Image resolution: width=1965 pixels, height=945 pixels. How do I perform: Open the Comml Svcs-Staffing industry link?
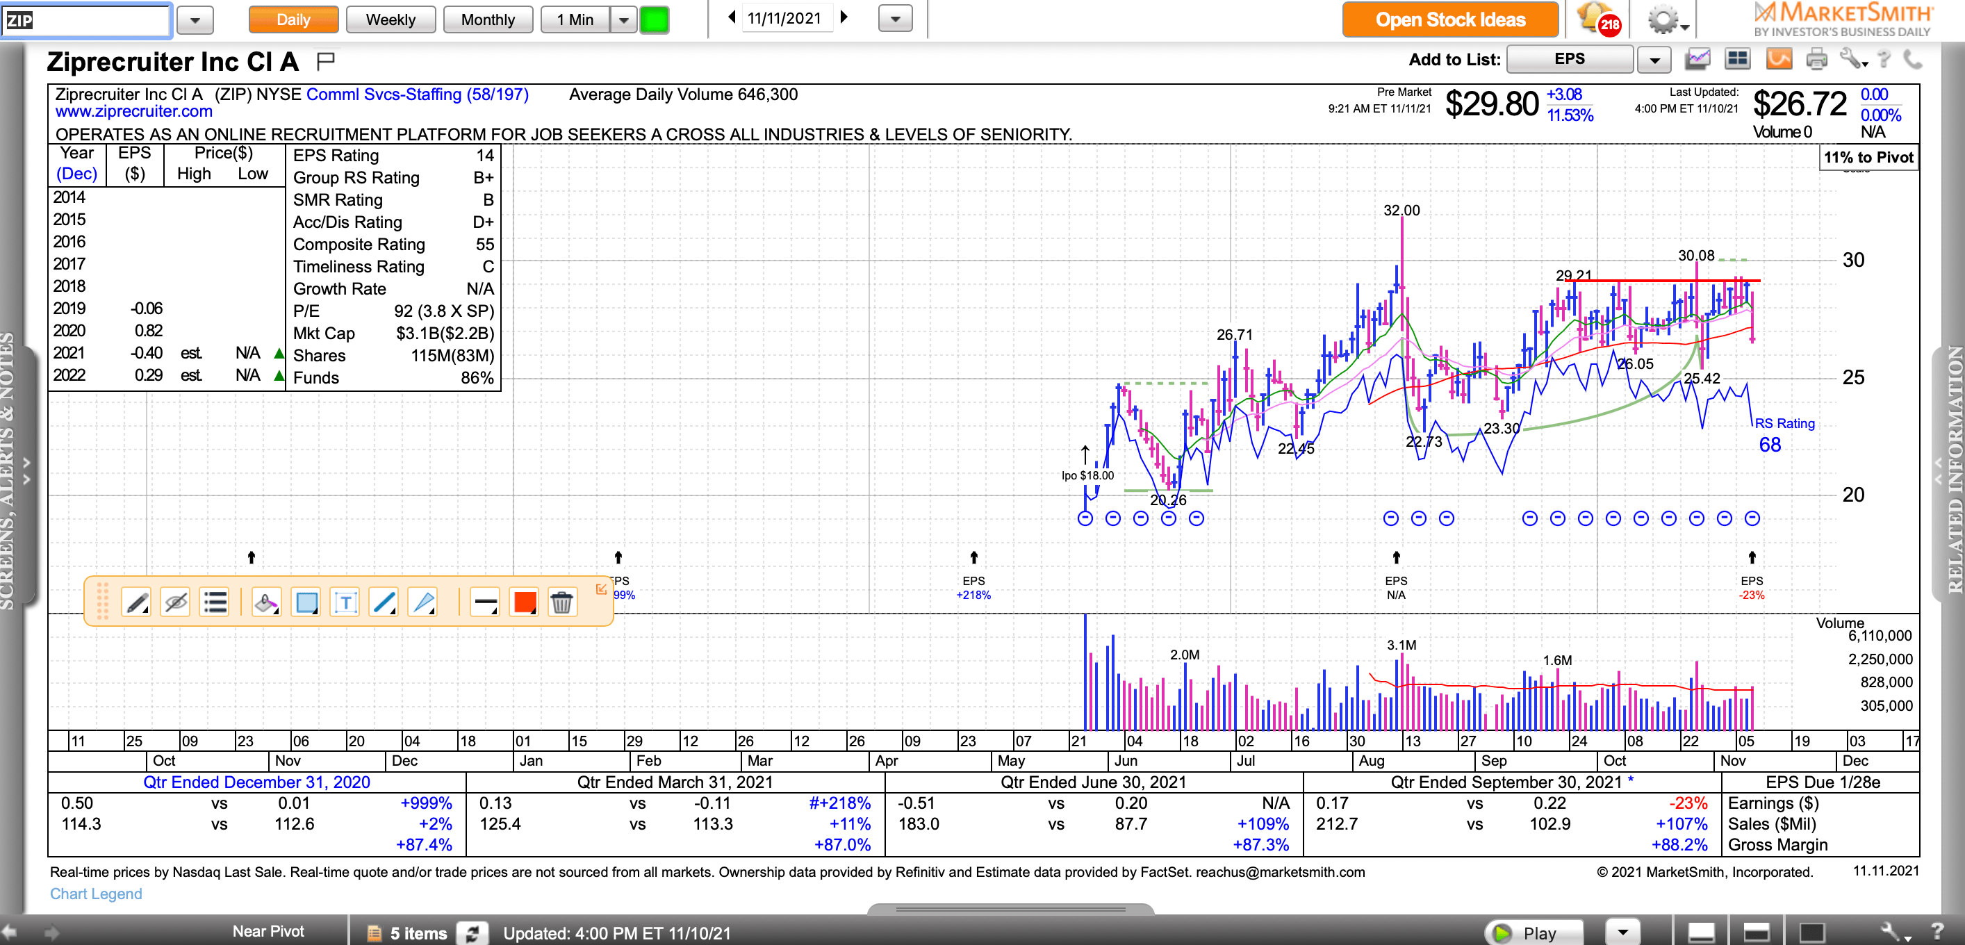(418, 94)
